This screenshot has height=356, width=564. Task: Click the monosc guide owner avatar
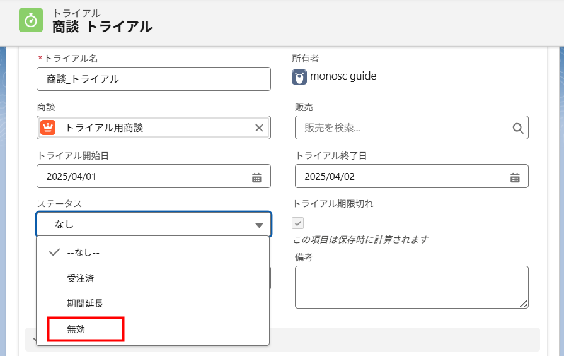tap(299, 77)
